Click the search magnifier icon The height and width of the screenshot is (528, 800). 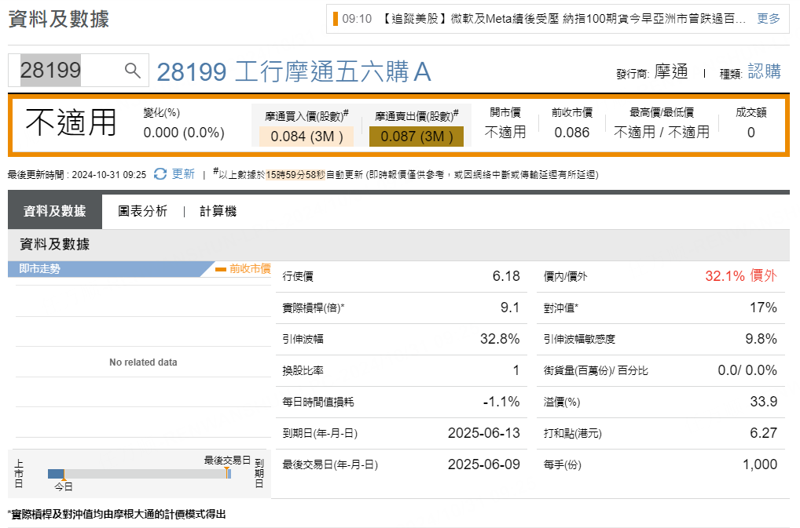click(132, 71)
